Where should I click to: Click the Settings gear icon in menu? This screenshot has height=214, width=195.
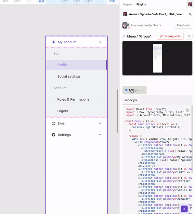(x=54, y=135)
